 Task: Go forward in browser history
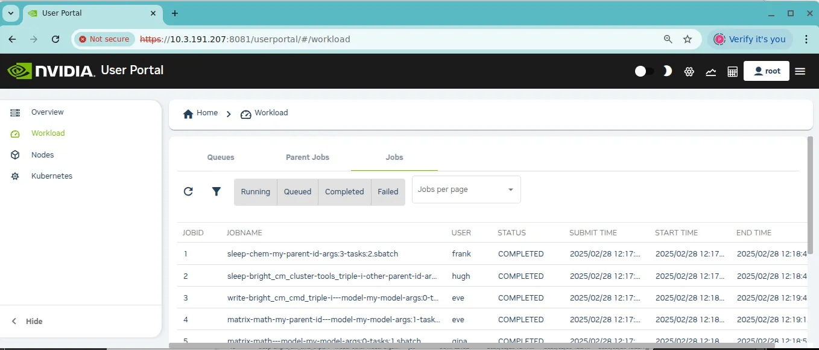tap(34, 39)
